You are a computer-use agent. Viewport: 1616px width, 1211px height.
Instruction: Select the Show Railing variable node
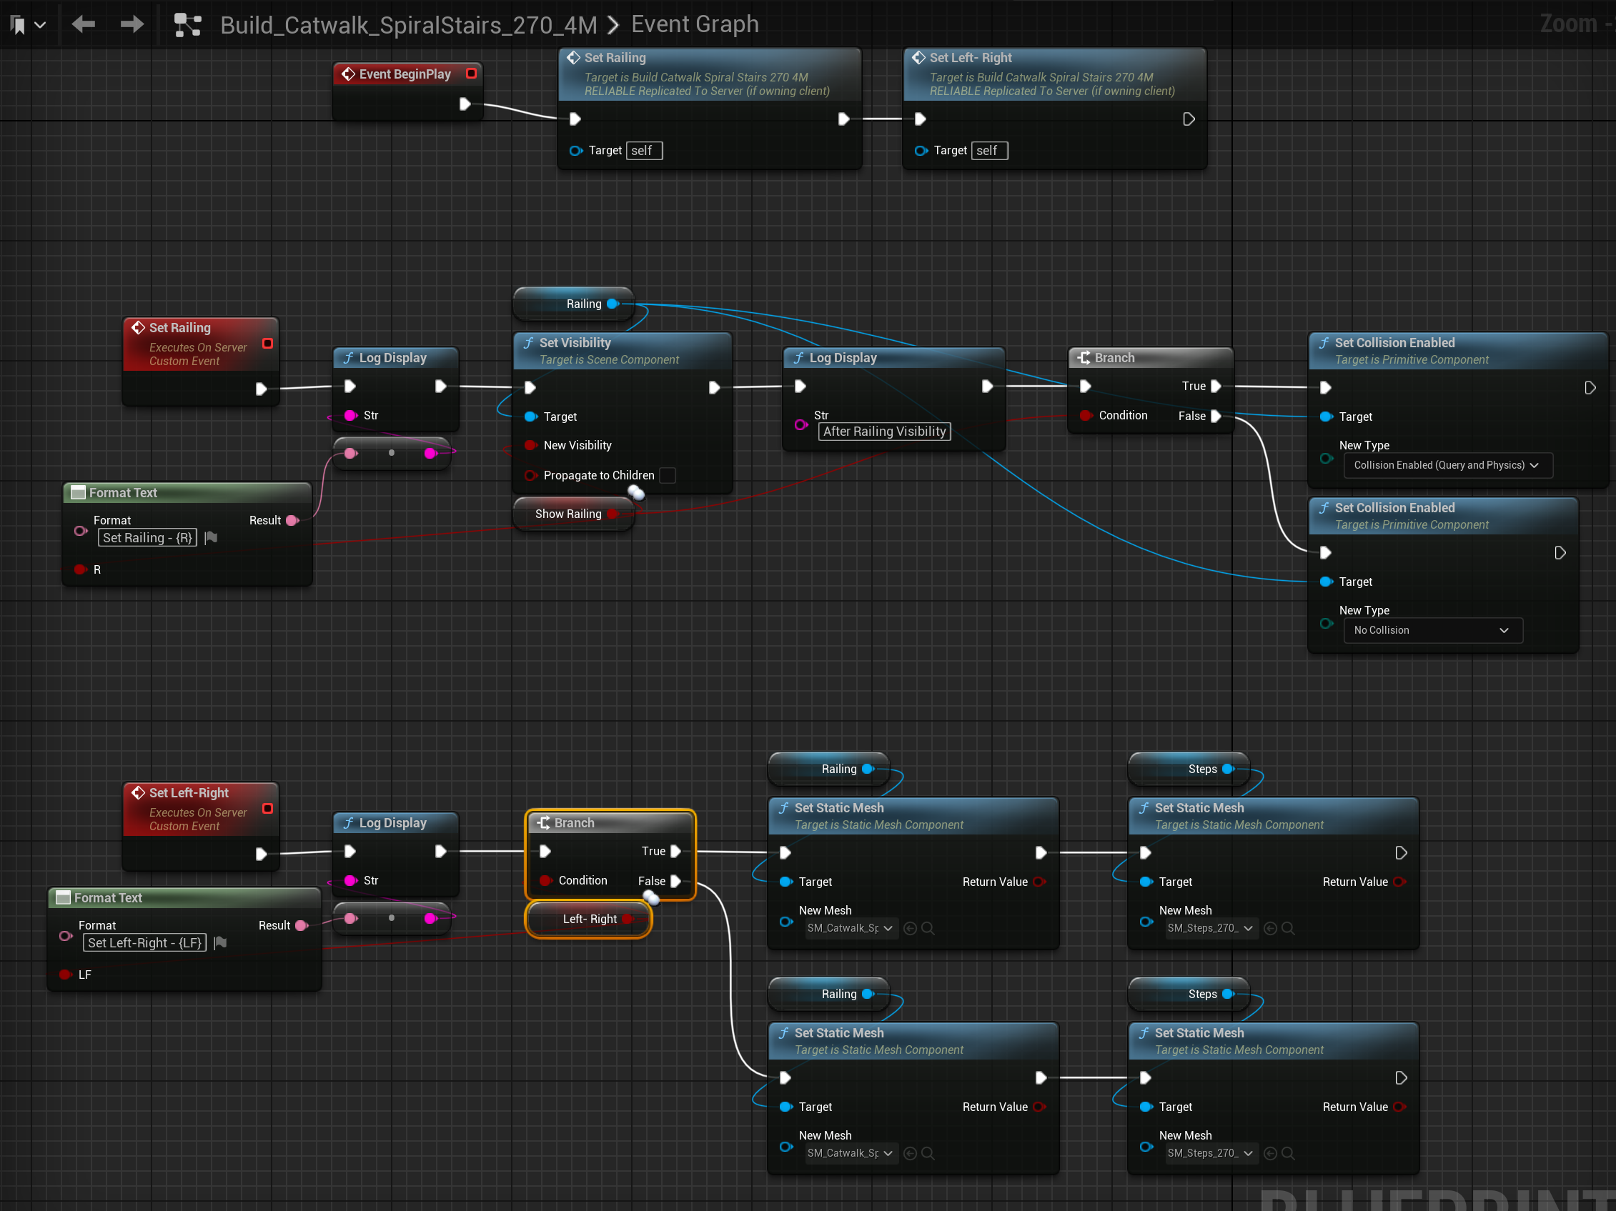[568, 514]
